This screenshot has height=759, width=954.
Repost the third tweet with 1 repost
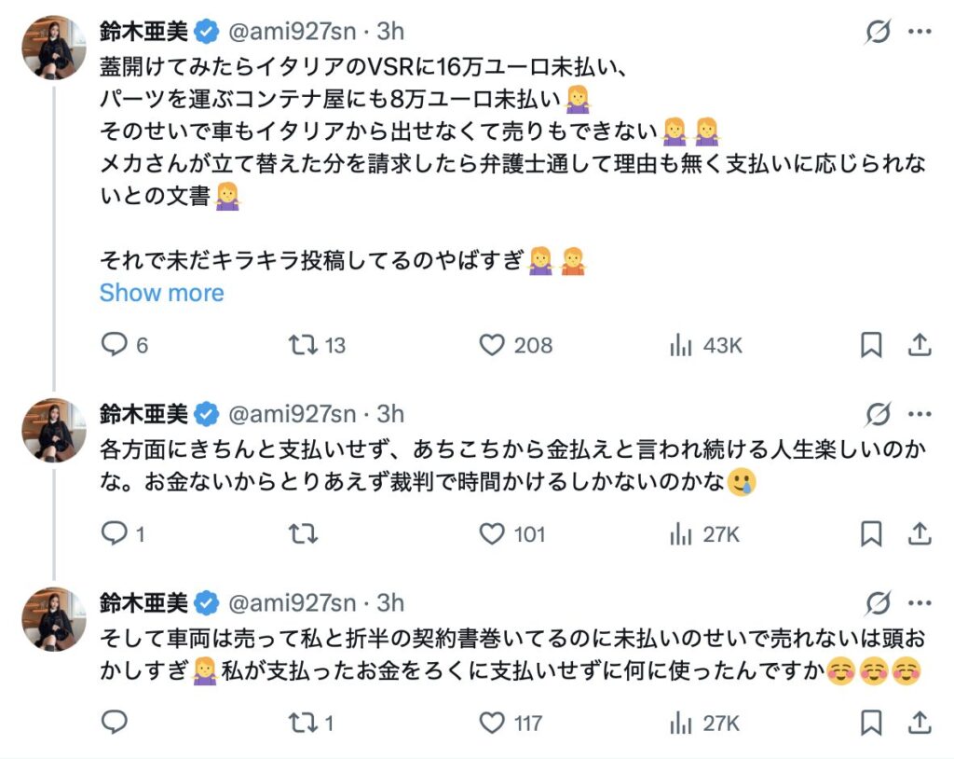click(302, 722)
